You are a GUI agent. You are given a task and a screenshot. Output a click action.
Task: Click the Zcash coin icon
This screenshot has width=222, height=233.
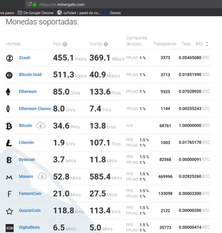(9, 58)
